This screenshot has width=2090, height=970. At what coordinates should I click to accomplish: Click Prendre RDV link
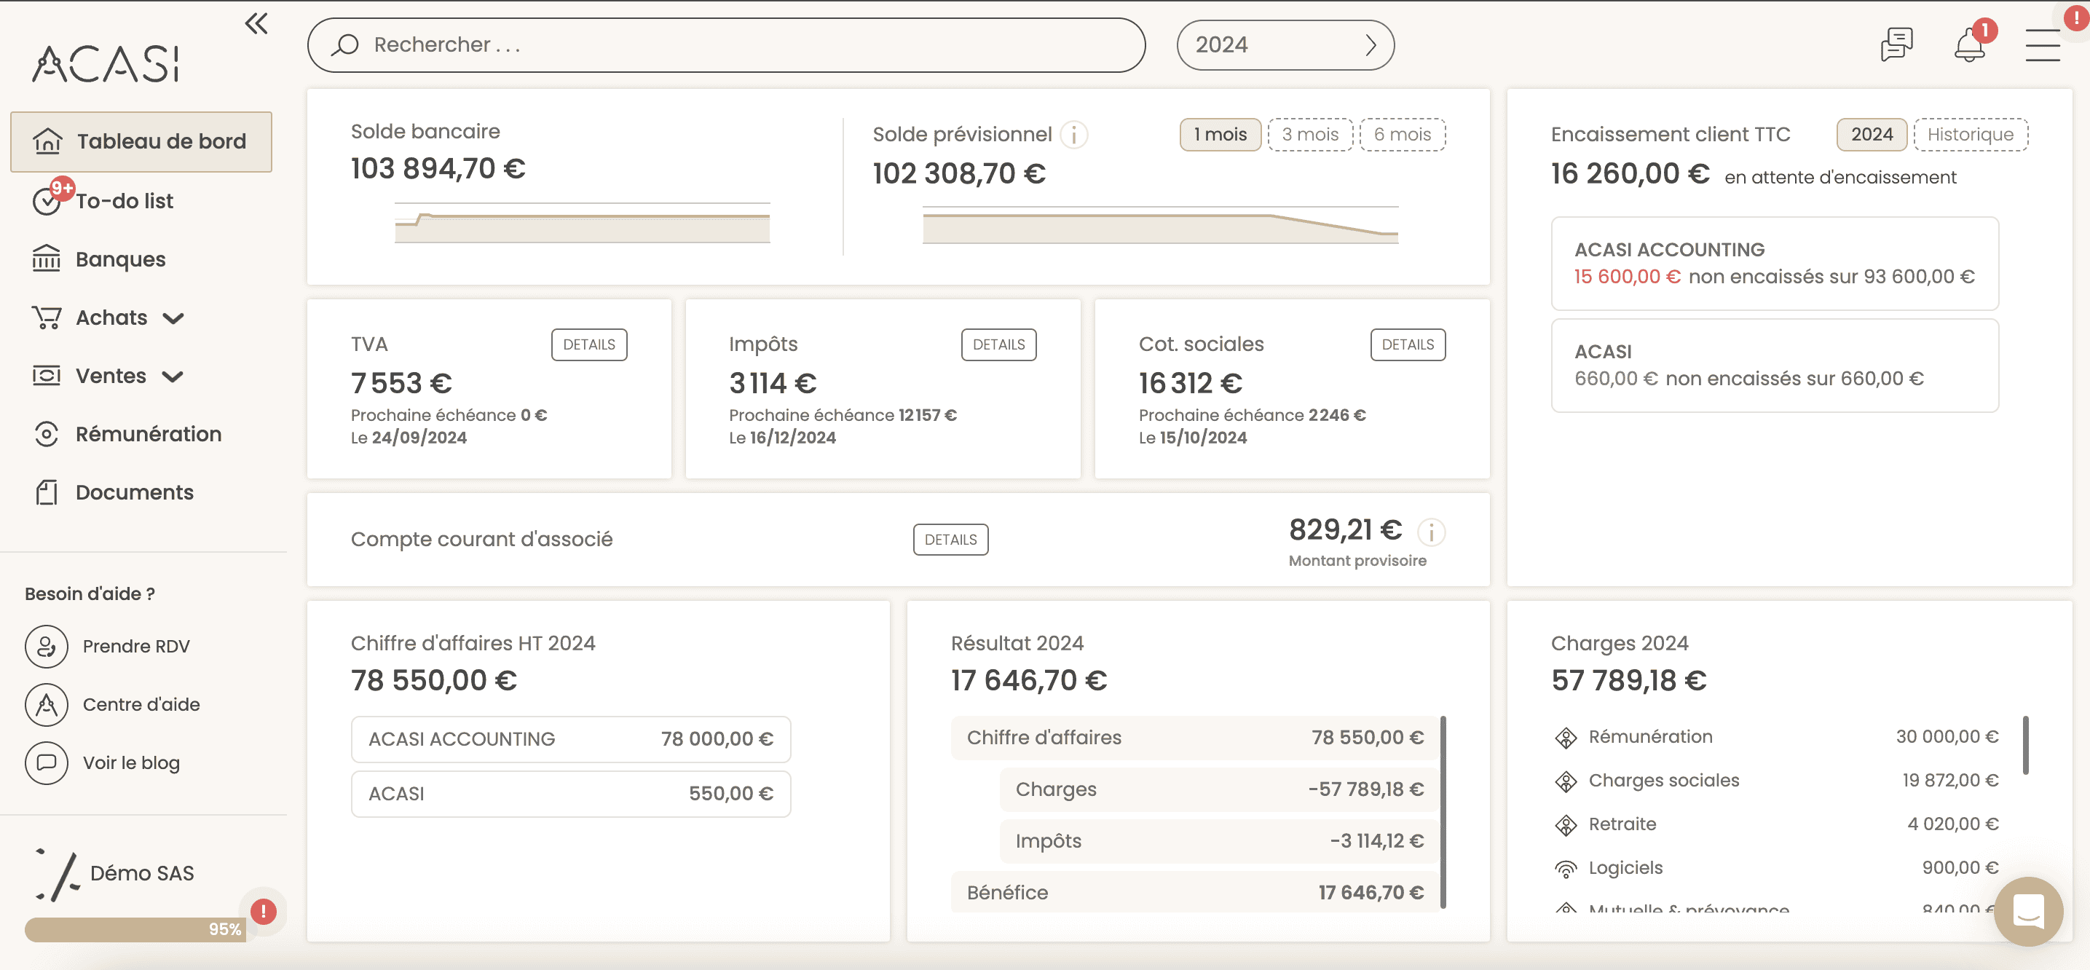click(x=135, y=647)
